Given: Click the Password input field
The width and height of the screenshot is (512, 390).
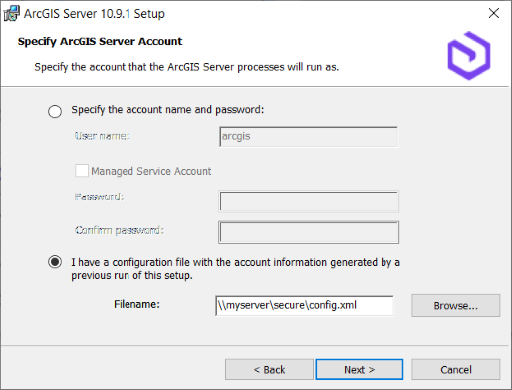Looking at the screenshot, I should pyautogui.click(x=309, y=201).
